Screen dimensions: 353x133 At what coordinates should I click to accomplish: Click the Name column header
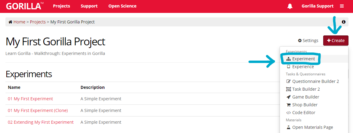coord(14,87)
